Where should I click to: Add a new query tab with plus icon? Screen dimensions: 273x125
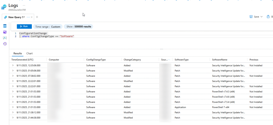(37, 17)
